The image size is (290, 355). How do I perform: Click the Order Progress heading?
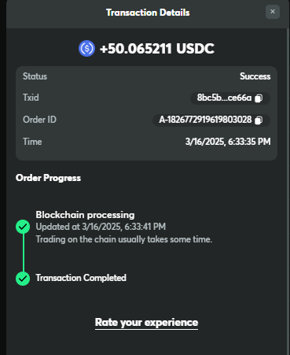(48, 178)
